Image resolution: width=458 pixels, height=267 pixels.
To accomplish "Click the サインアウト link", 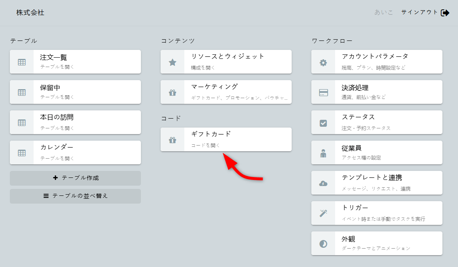I will [x=419, y=12].
